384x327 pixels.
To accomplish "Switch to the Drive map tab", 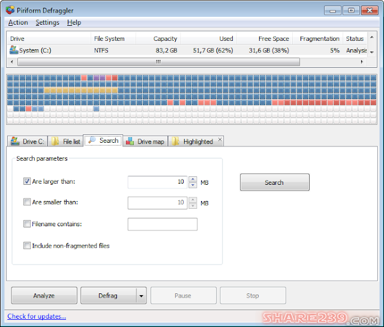I will click(x=145, y=142).
